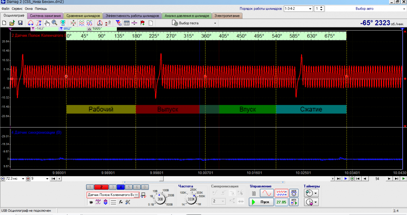Screen dimensions: 407x215
Task: Click the auto start playback icon
Action: pos(294,202)
